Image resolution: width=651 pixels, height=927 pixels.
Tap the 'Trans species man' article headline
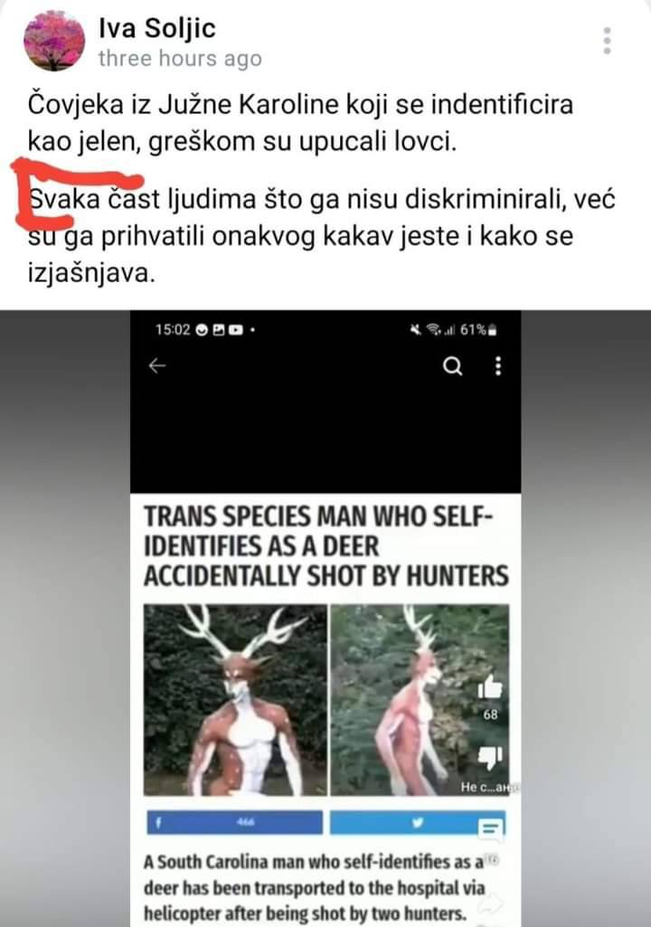pyautogui.click(x=325, y=546)
